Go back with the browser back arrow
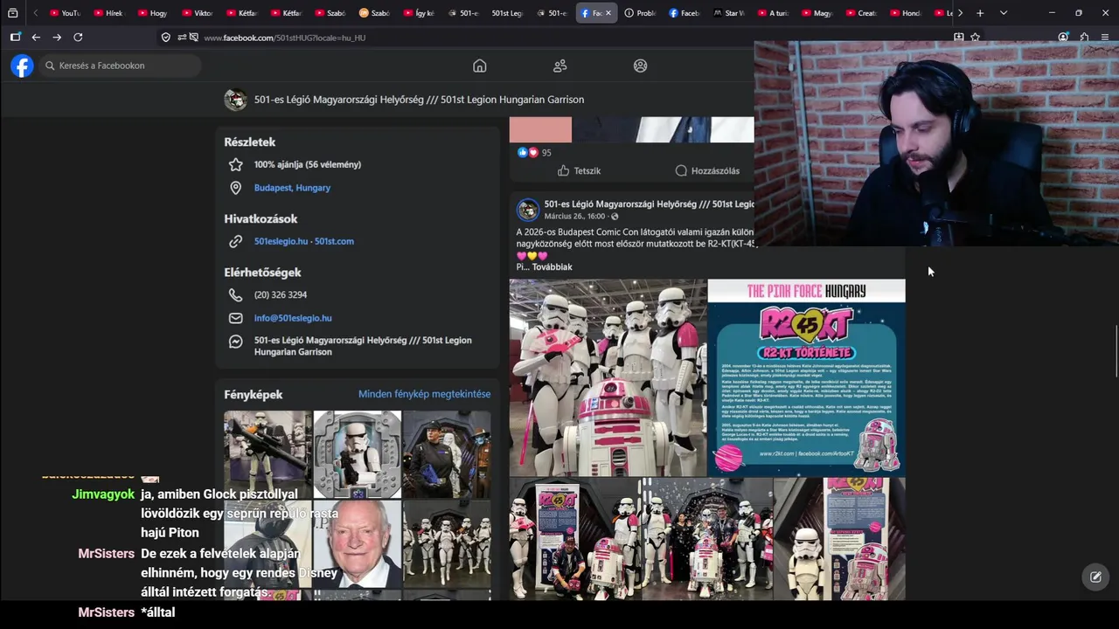Viewport: 1119px width, 629px height. [x=36, y=38]
